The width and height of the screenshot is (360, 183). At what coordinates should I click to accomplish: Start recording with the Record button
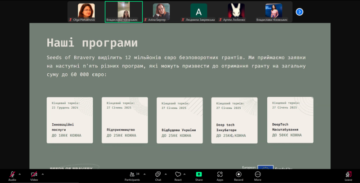click(x=238, y=174)
